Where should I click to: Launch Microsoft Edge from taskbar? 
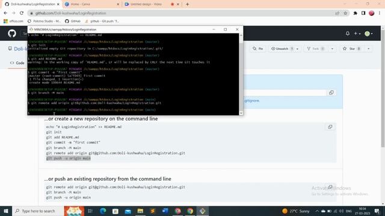click(103, 211)
